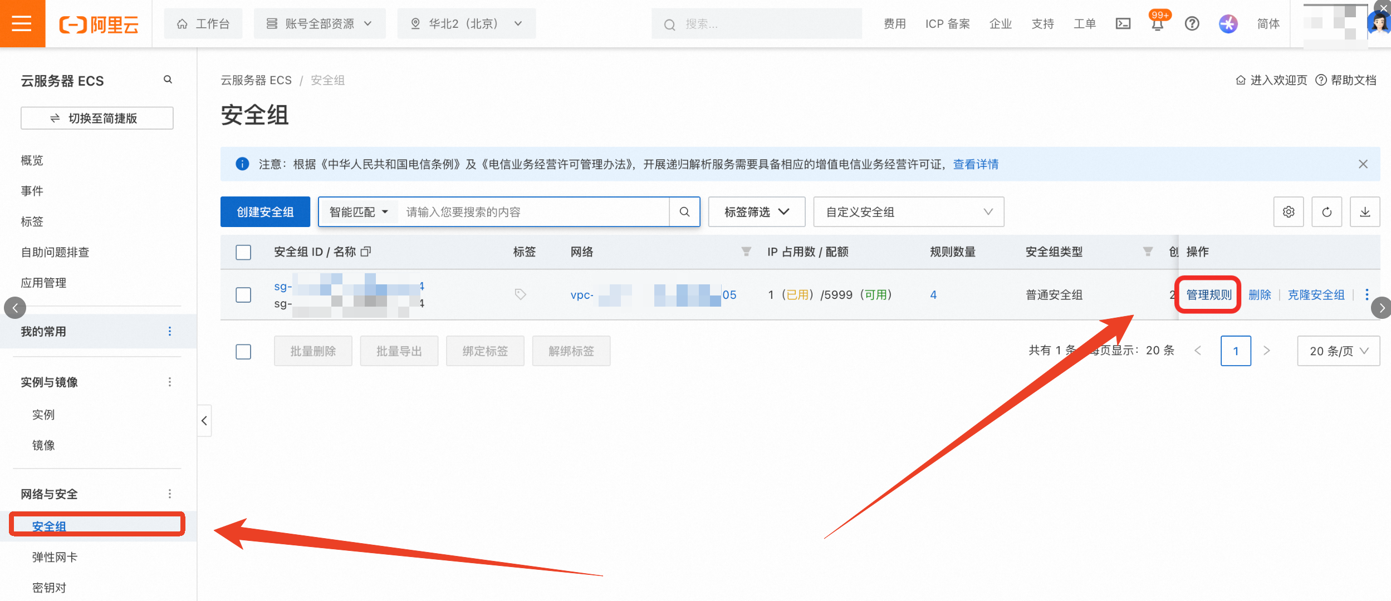Click the 管理规则 link
This screenshot has width=1391, height=601.
pos(1208,294)
